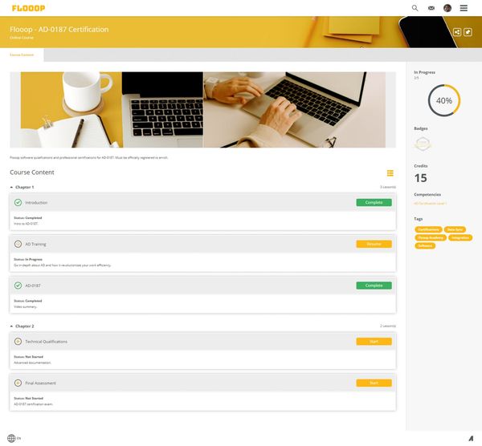Image resolution: width=482 pixels, height=446 pixels.
Task: Open the user profile avatar
Action: coord(447,8)
